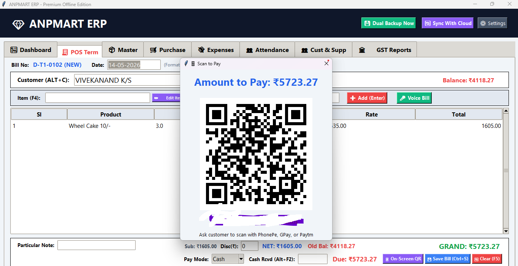The width and height of the screenshot is (518, 266).
Task: Click the NET: ₹1605.00 value
Action: pos(282,246)
